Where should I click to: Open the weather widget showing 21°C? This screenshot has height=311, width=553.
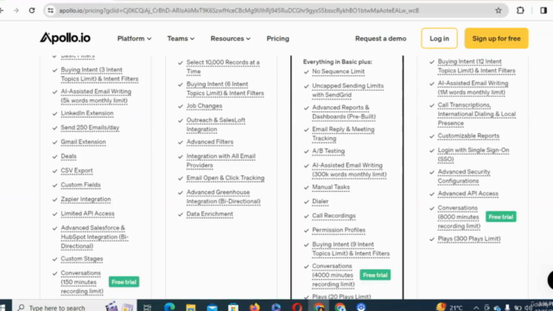click(449, 308)
